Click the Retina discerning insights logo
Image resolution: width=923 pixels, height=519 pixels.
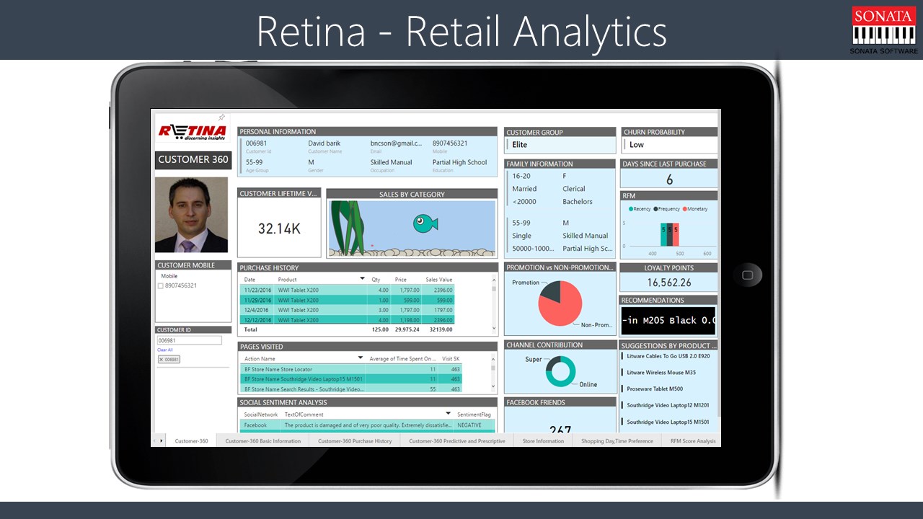pos(193,132)
